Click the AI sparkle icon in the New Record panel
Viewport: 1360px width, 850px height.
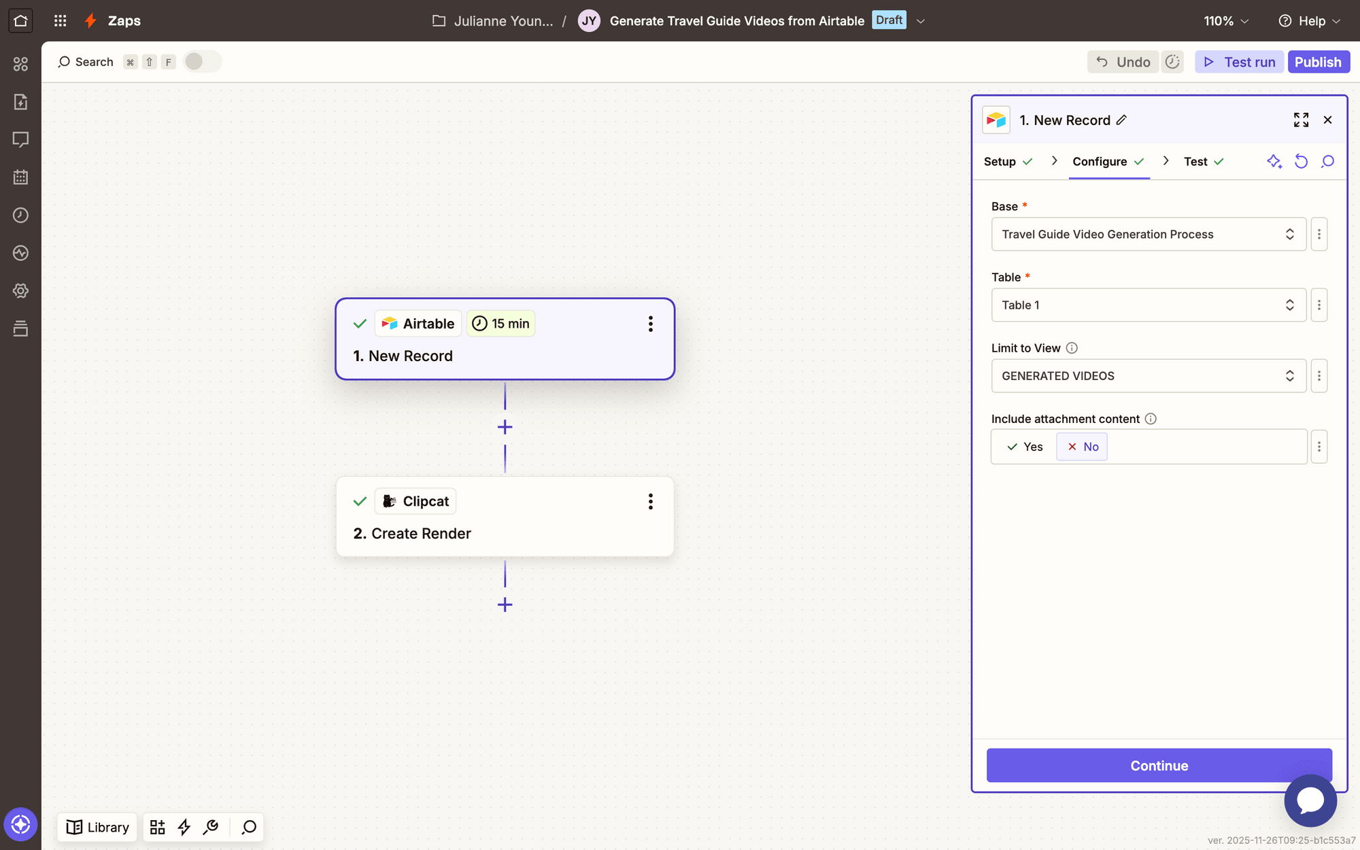click(1274, 162)
